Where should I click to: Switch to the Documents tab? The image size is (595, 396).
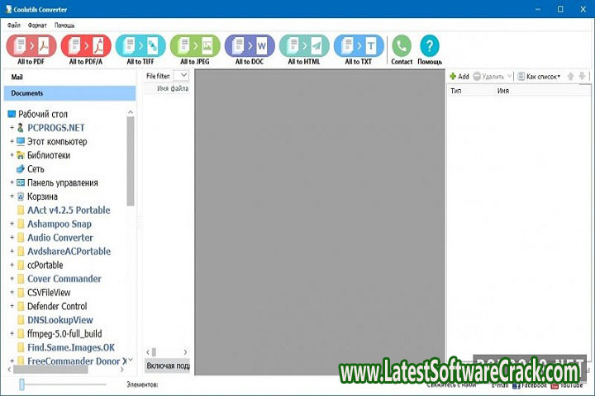click(x=69, y=93)
